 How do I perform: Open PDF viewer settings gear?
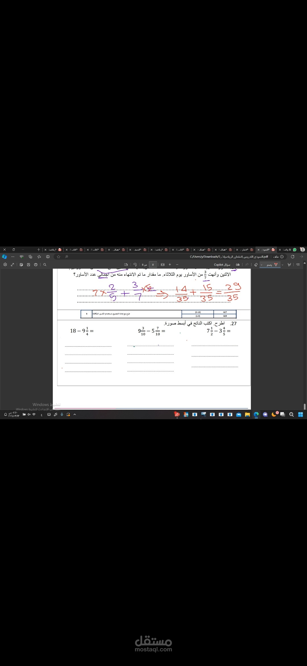tap(5, 264)
